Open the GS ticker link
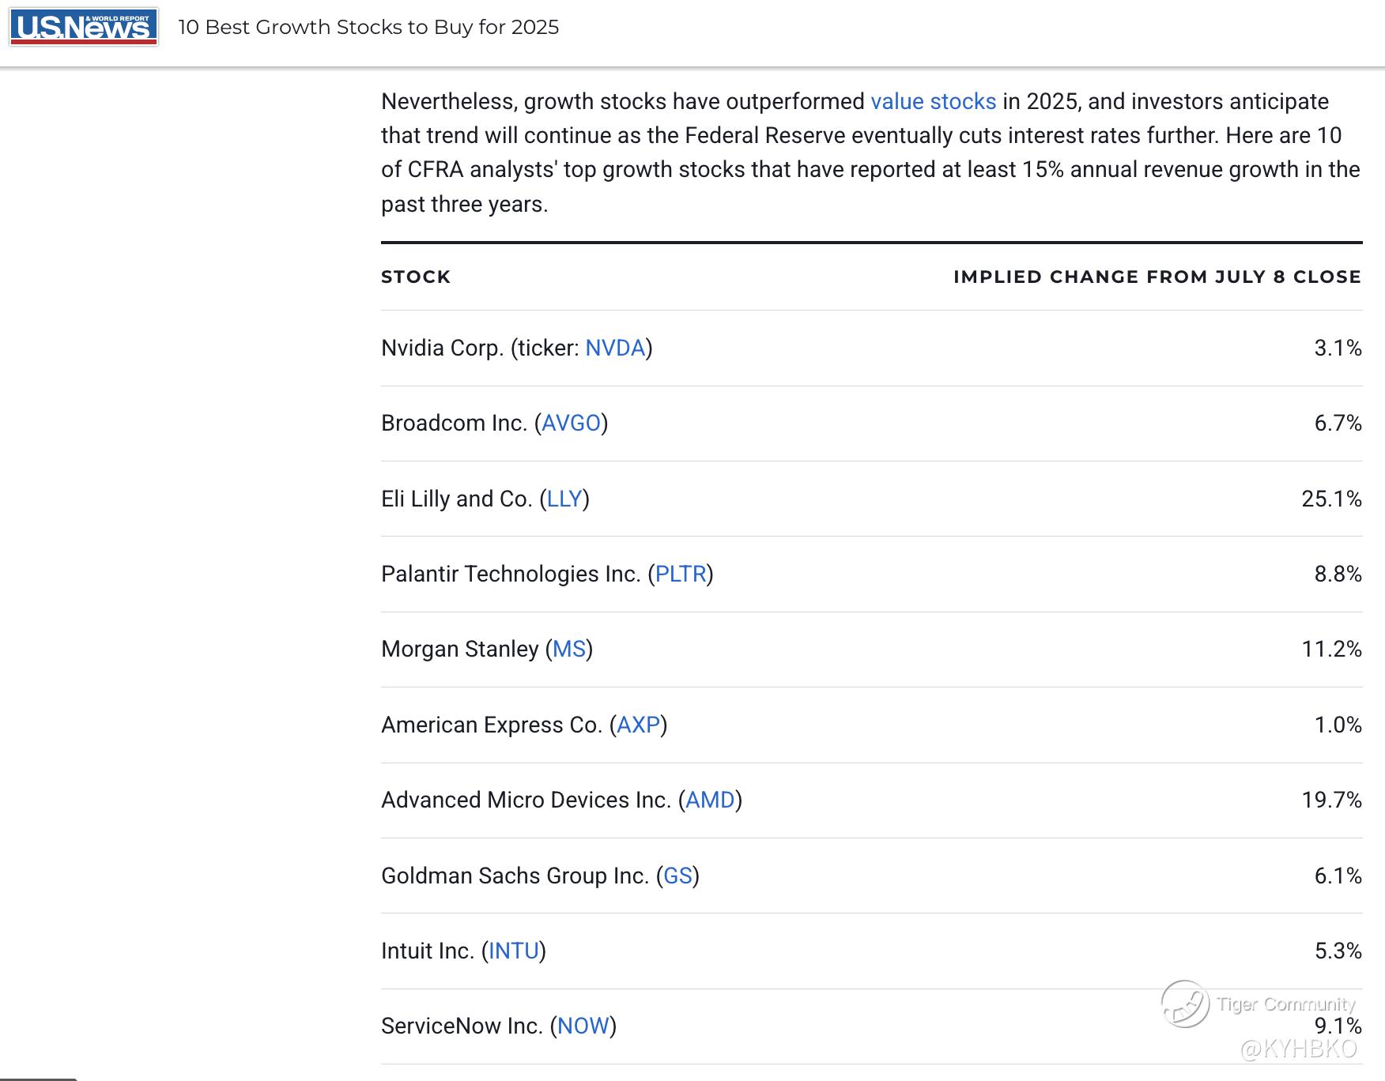Viewport: 1385px width, 1081px height. (677, 876)
